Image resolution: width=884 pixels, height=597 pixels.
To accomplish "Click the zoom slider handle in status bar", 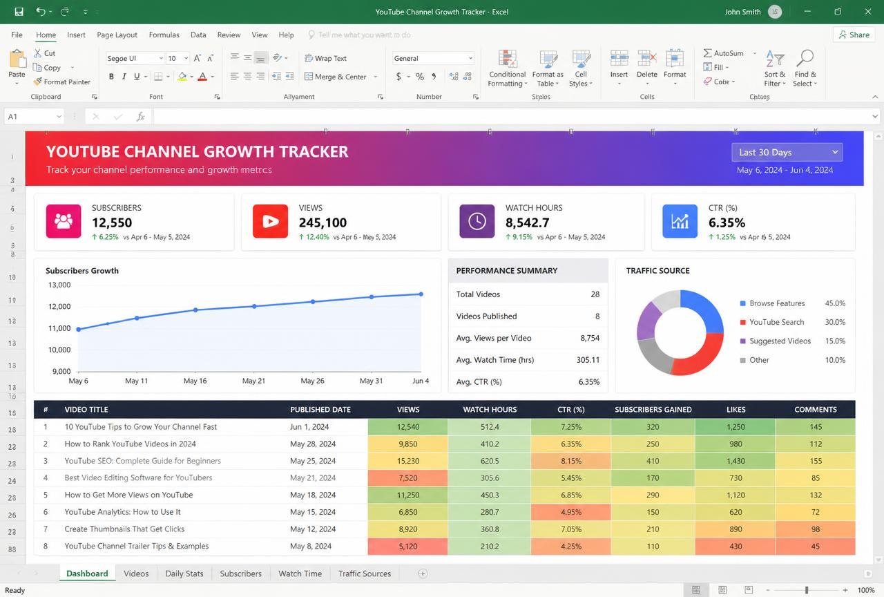I will pos(807,590).
